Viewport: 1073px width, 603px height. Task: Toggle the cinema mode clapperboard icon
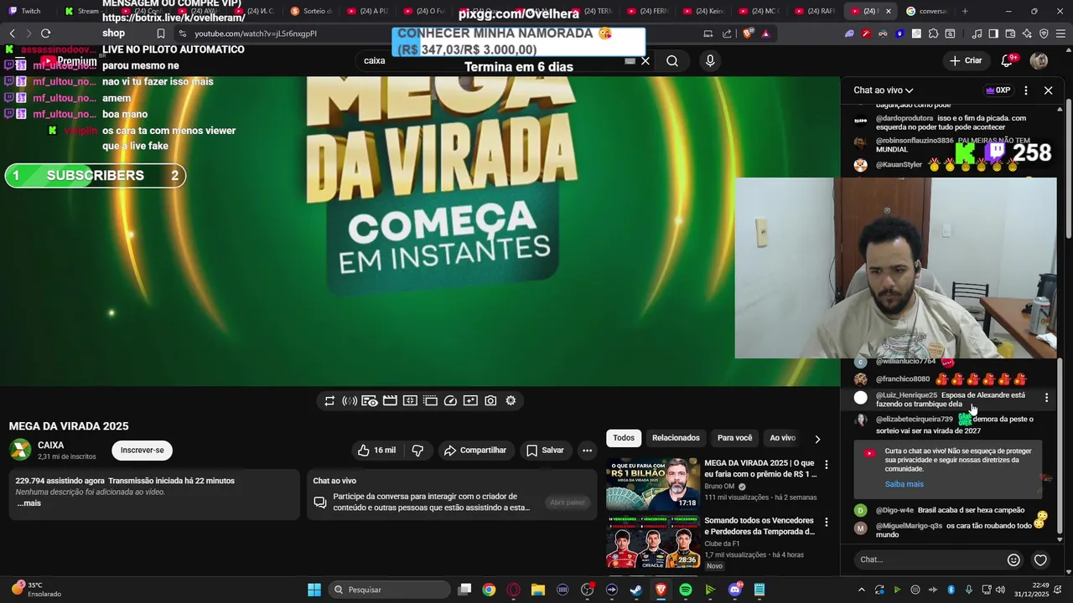coord(390,401)
